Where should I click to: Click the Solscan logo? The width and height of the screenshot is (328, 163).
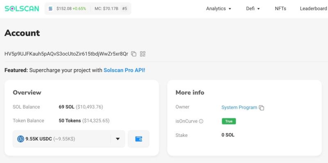click(x=22, y=9)
